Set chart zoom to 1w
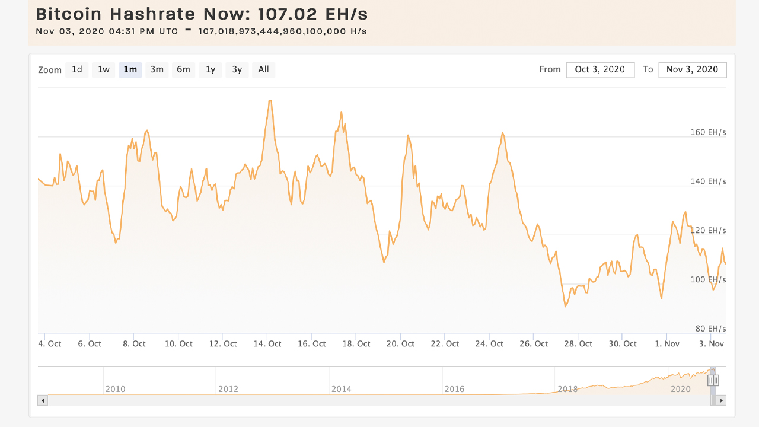The height and width of the screenshot is (427, 759). (104, 69)
